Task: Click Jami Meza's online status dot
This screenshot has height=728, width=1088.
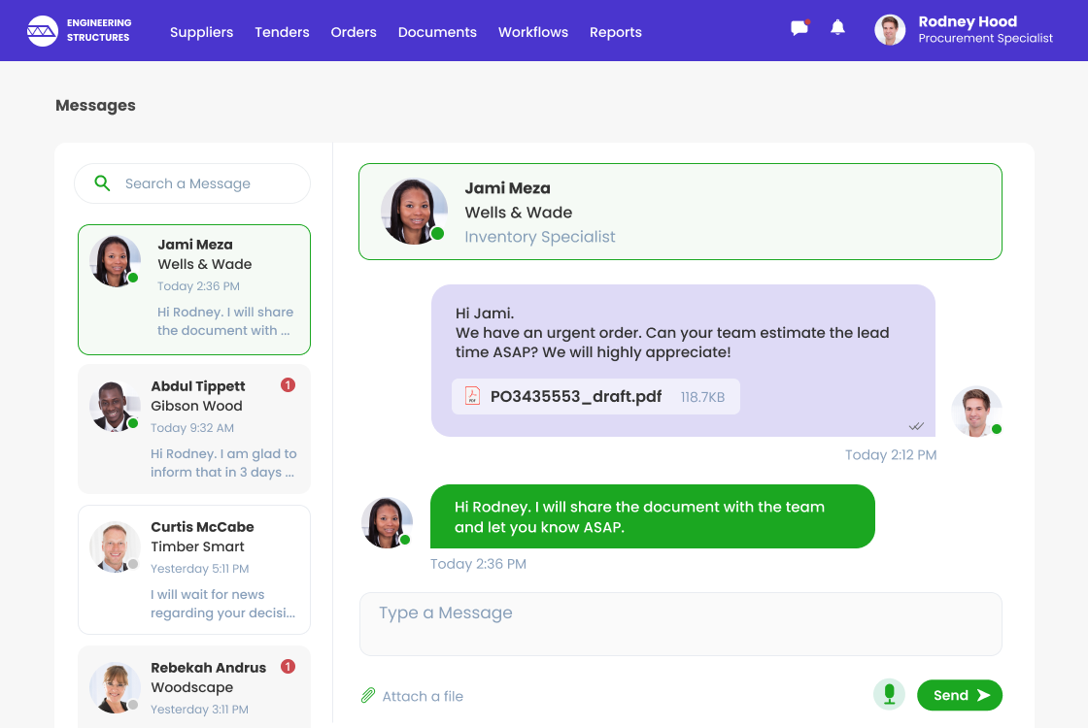Action: click(x=435, y=235)
